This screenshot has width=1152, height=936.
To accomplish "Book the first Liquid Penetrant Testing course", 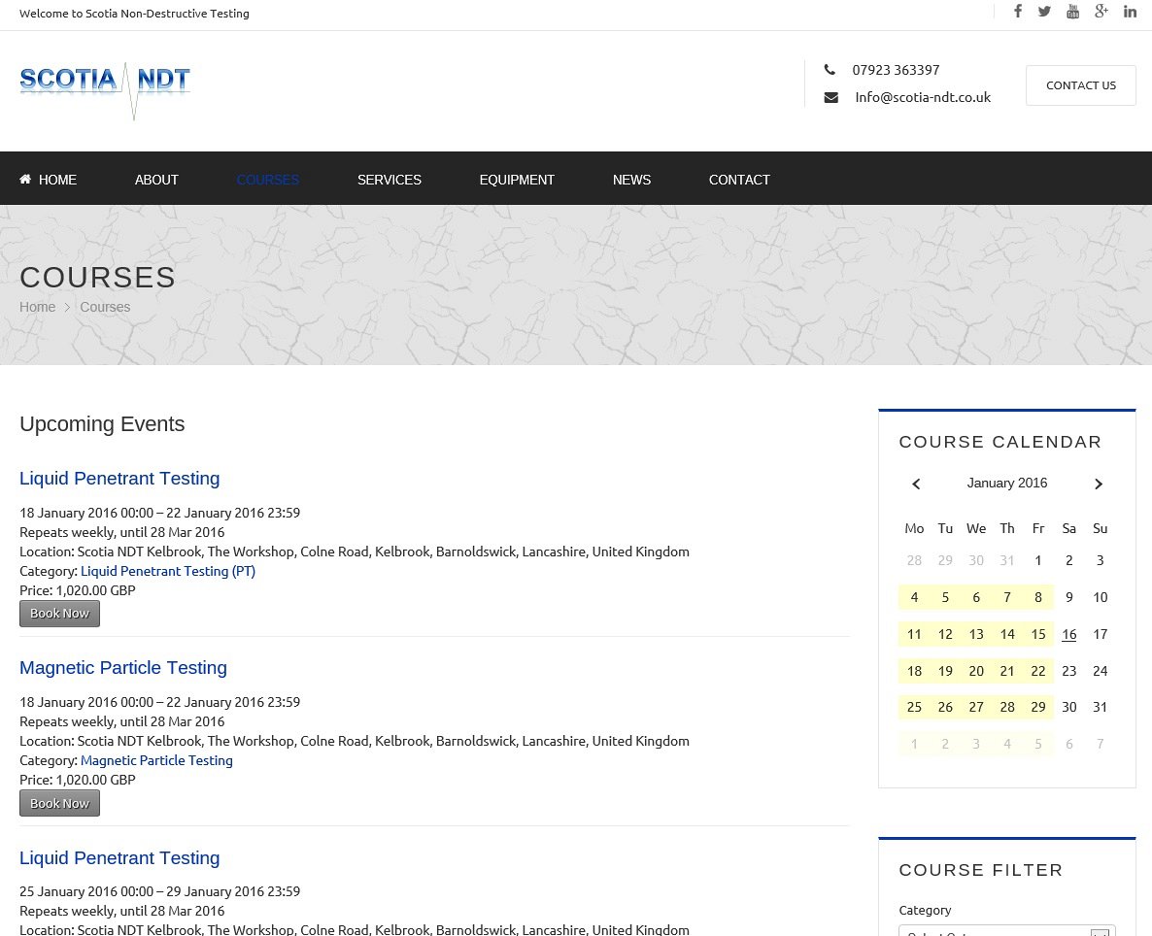I will click(x=59, y=614).
